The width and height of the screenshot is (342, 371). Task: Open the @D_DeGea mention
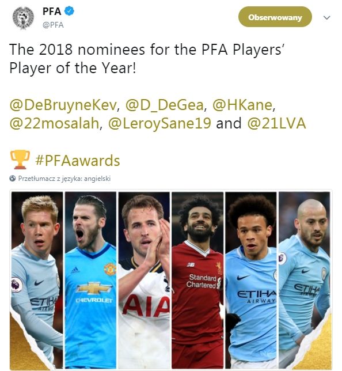tap(164, 105)
